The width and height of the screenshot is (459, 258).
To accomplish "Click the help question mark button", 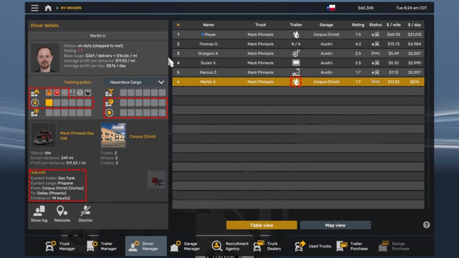I will (426, 225).
